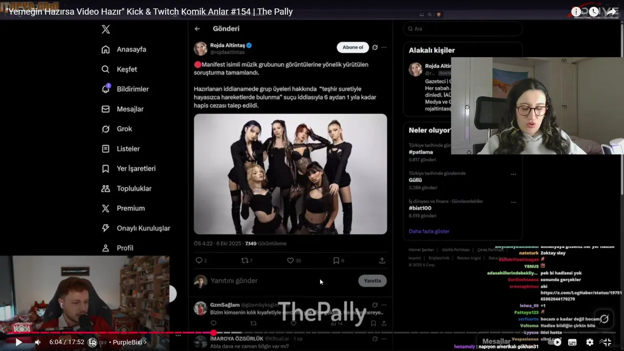This screenshot has height=351, width=624.
Task: Toggle the autoplay switch in the player
Action: pyautogui.click(x=555, y=342)
